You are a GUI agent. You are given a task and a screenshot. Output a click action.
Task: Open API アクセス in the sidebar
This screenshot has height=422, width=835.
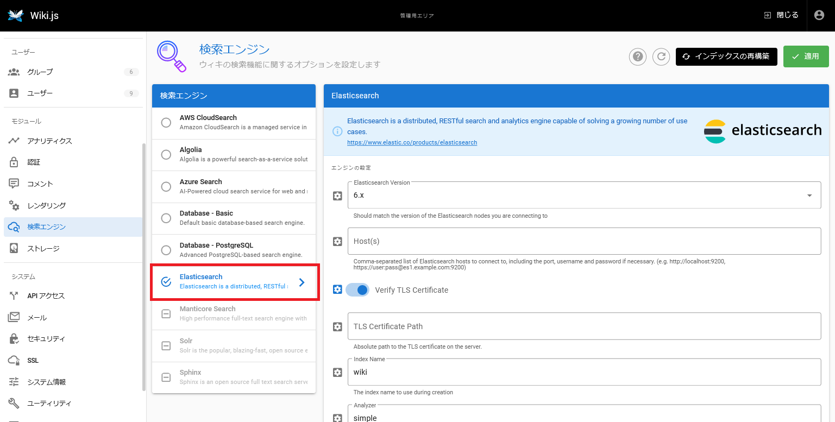73,295
